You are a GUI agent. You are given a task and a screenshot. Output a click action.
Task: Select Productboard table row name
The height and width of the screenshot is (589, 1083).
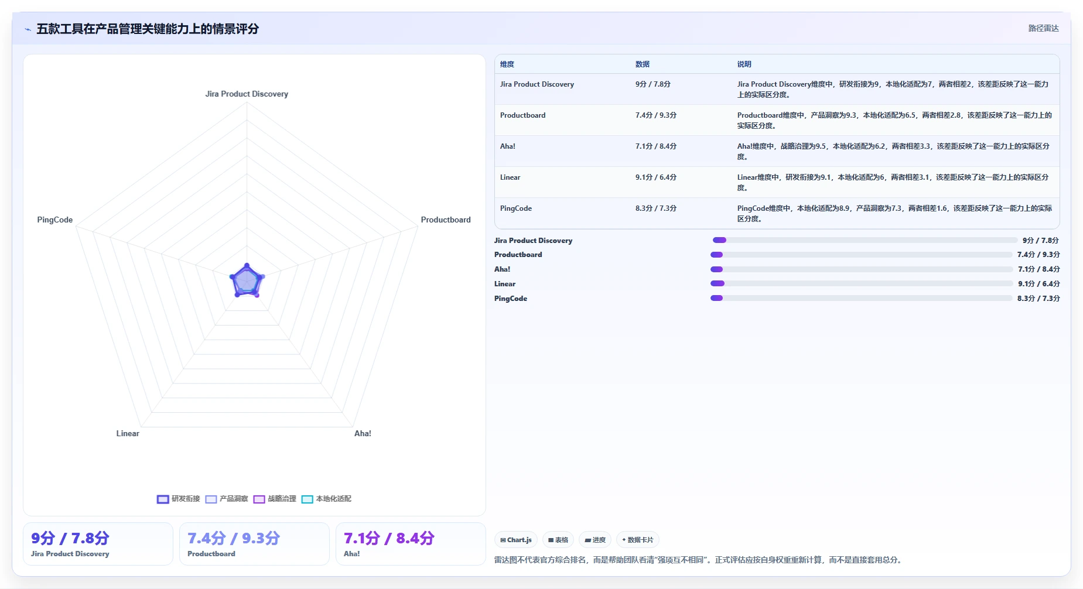[x=522, y=115]
